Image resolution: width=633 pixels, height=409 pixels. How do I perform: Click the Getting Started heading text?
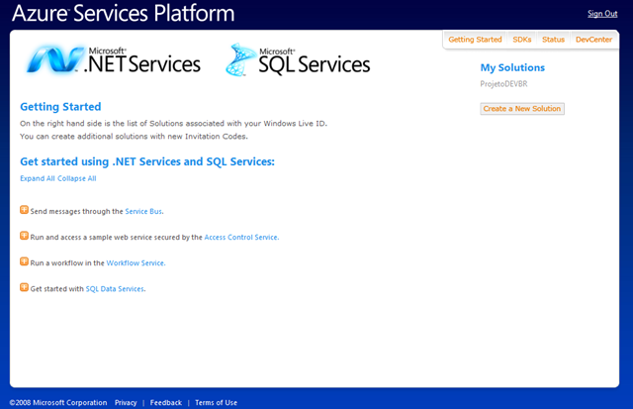(x=60, y=107)
